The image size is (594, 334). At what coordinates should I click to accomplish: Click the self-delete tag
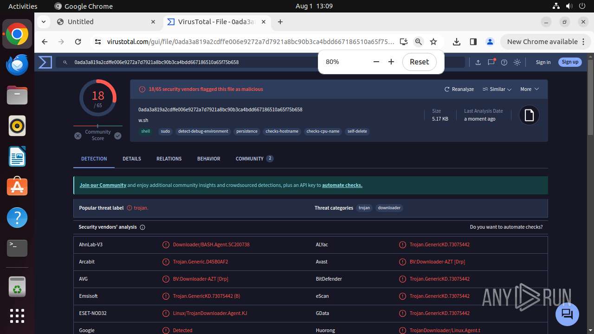357,131
